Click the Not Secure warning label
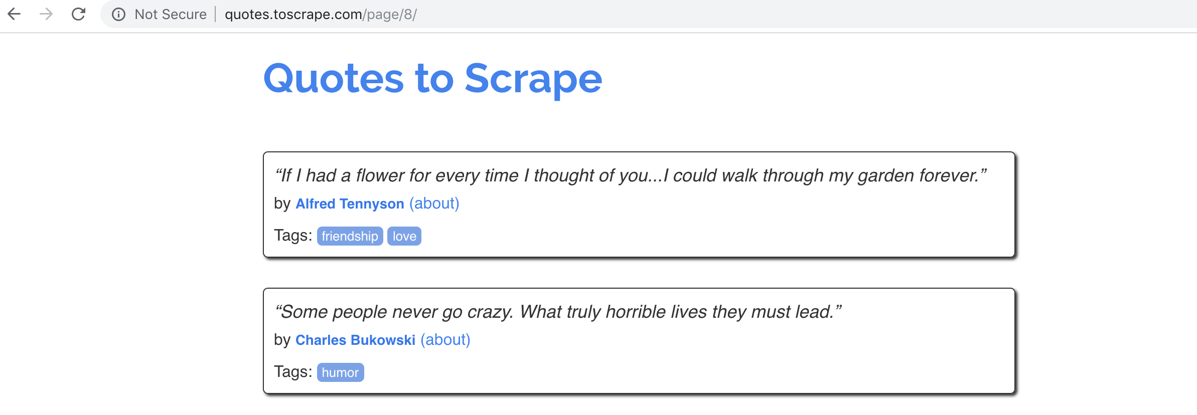 coord(171,14)
